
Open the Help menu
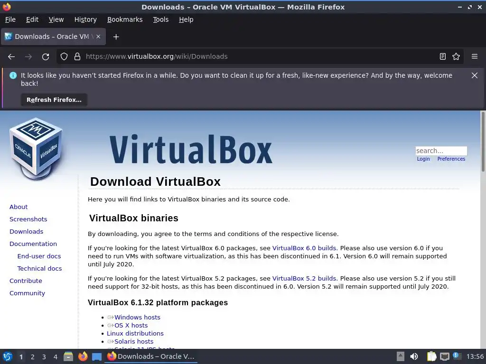coord(186,19)
